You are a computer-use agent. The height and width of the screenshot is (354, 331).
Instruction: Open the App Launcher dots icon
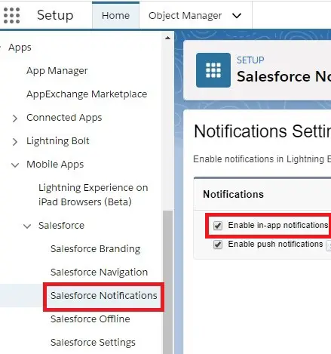coord(11,15)
